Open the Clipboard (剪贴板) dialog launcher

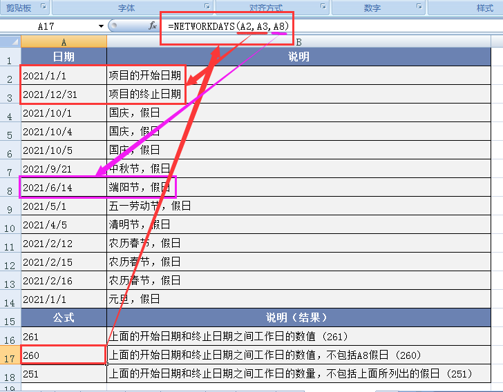coord(44,6)
